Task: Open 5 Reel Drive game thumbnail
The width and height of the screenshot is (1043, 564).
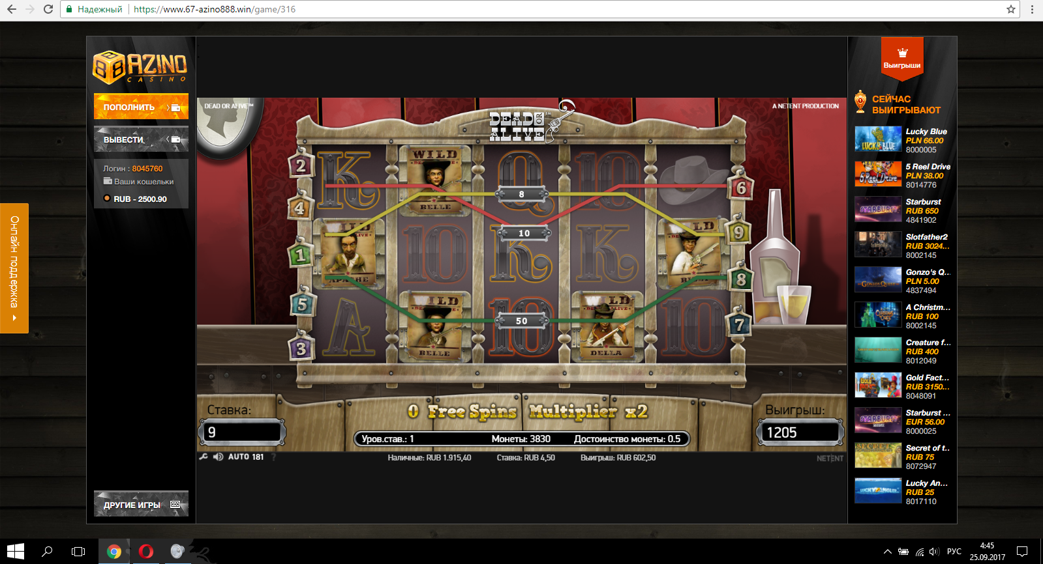Action: point(878,175)
